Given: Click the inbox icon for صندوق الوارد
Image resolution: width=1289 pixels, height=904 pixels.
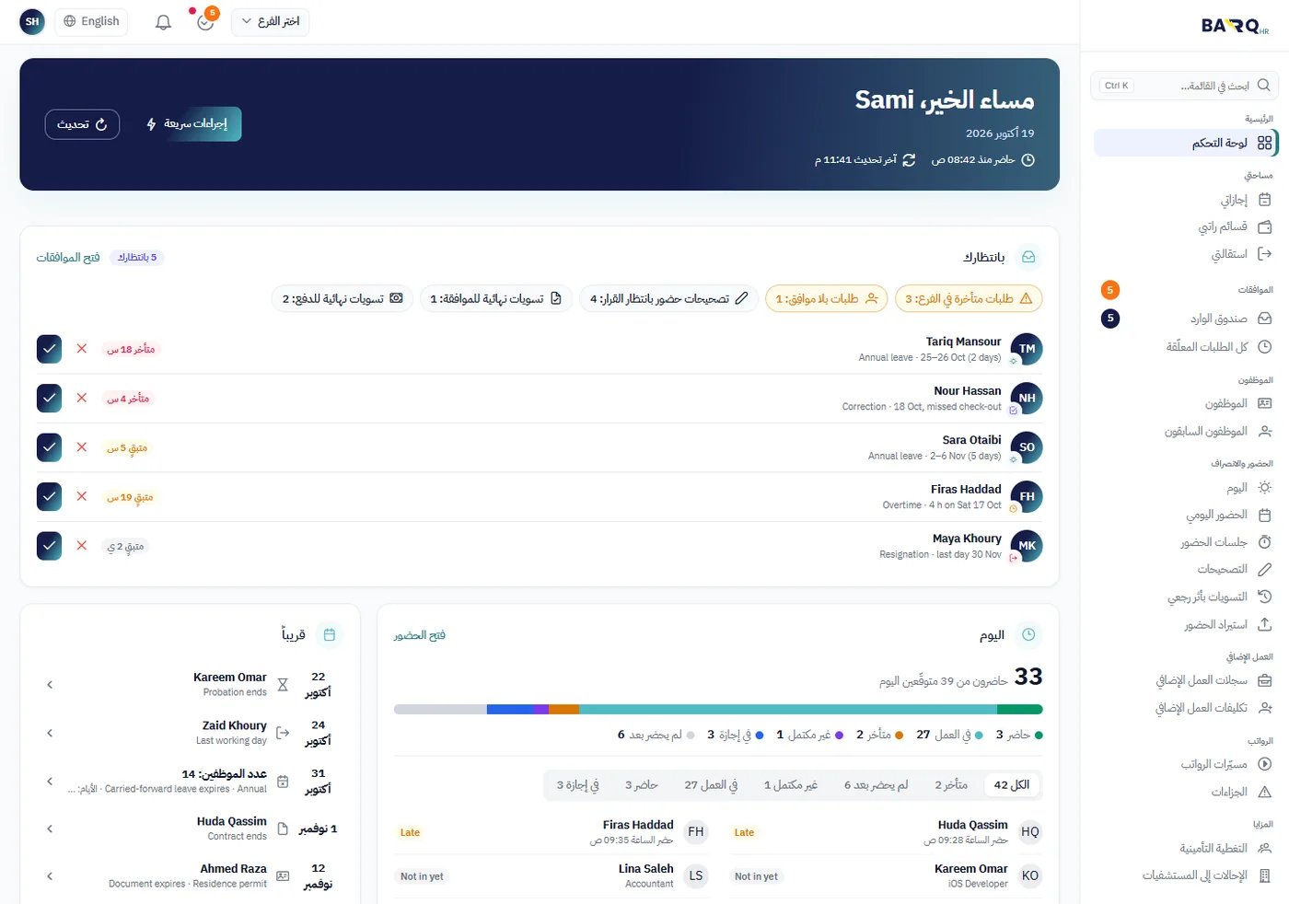Looking at the screenshot, I should [1265, 319].
